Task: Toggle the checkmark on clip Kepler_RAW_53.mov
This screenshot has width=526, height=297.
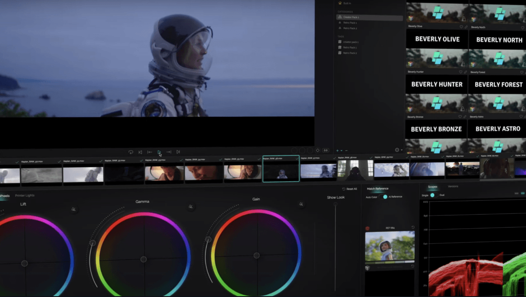Action: click(x=181, y=160)
